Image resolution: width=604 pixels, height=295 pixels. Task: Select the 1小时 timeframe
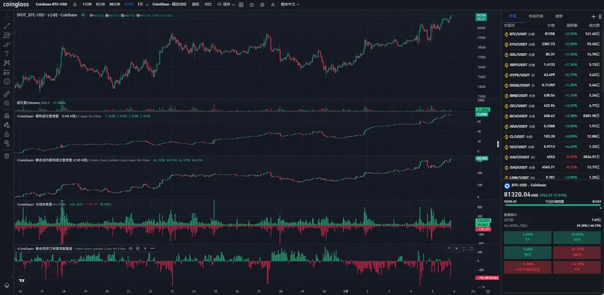click(x=129, y=4)
